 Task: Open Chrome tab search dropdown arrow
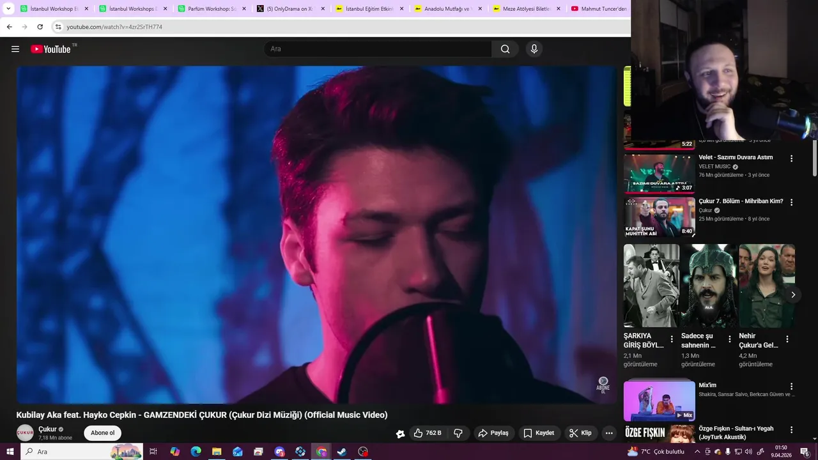click(8, 9)
